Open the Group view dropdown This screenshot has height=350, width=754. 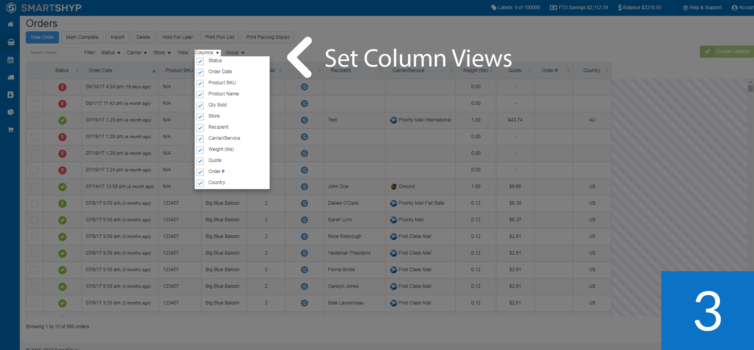(x=235, y=53)
